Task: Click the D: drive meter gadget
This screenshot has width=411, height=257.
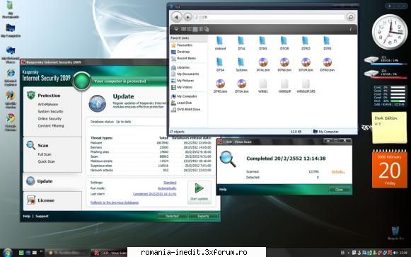Action: [x=386, y=74]
